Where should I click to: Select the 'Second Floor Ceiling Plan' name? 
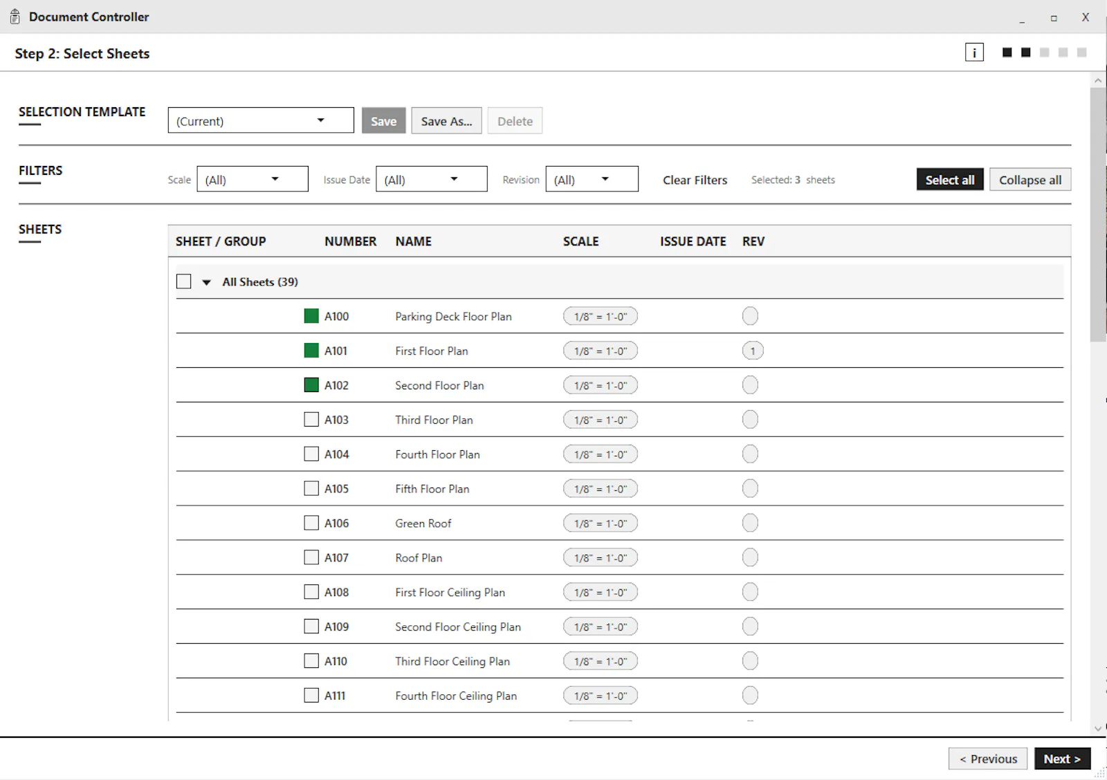click(x=457, y=626)
